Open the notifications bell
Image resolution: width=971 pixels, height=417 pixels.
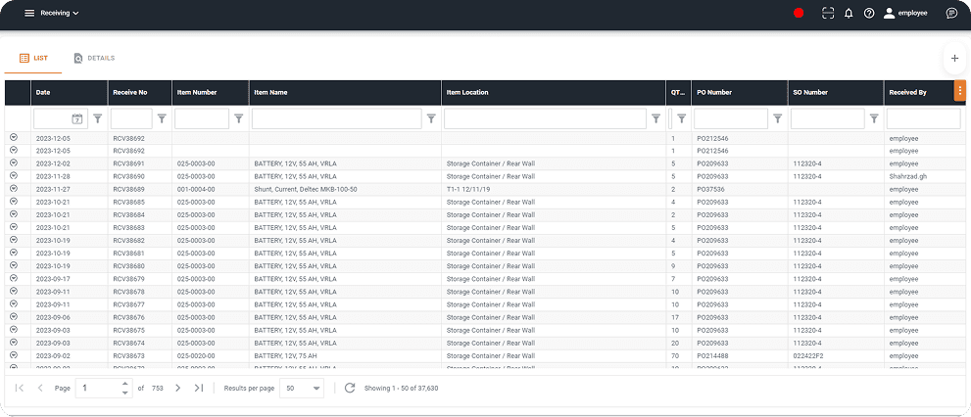point(849,13)
